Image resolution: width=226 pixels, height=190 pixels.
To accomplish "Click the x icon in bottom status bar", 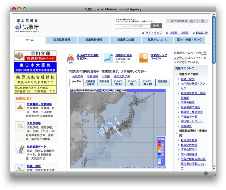I will (x=14, y=174).
